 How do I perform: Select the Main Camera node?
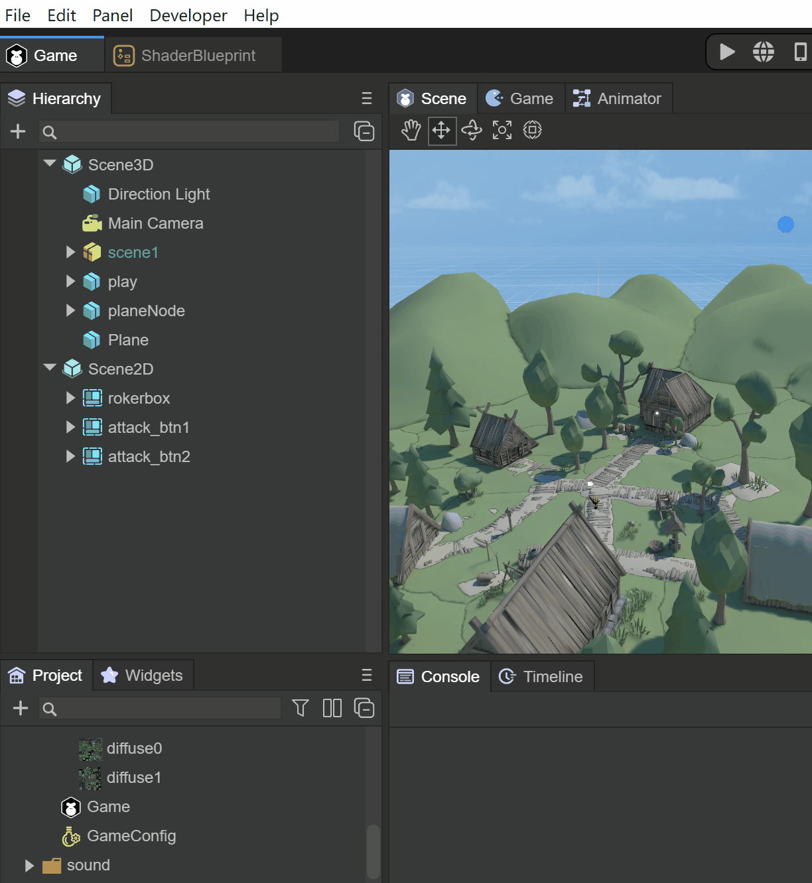click(155, 223)
